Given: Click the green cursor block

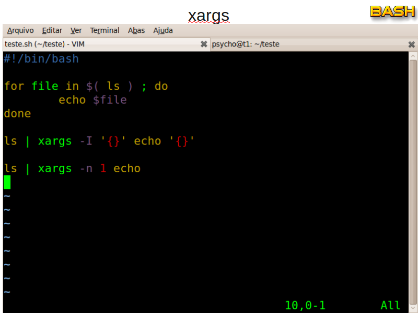Looking at the screenshot, I should coord(7,182).
